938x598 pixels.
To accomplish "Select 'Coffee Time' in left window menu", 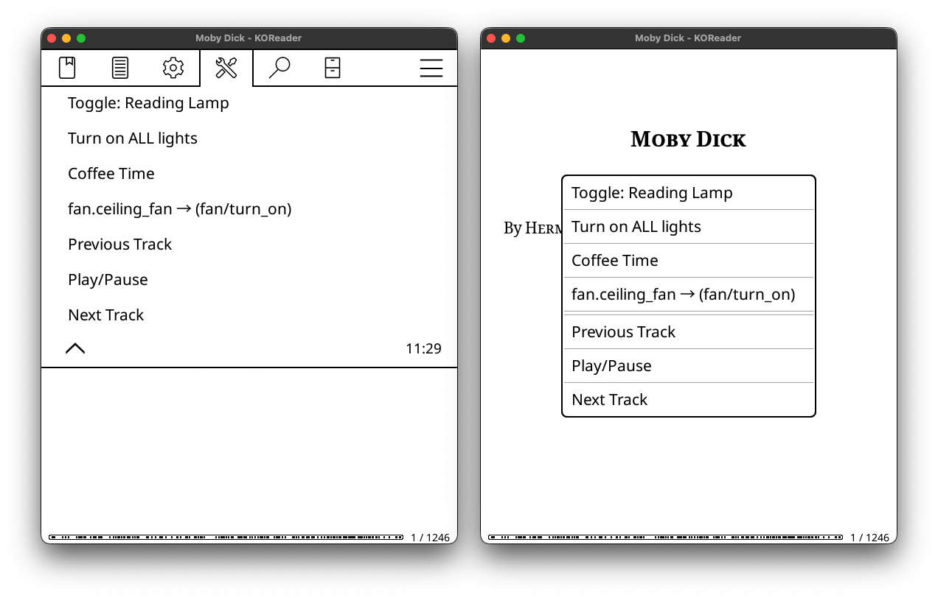I will [249, 174].
